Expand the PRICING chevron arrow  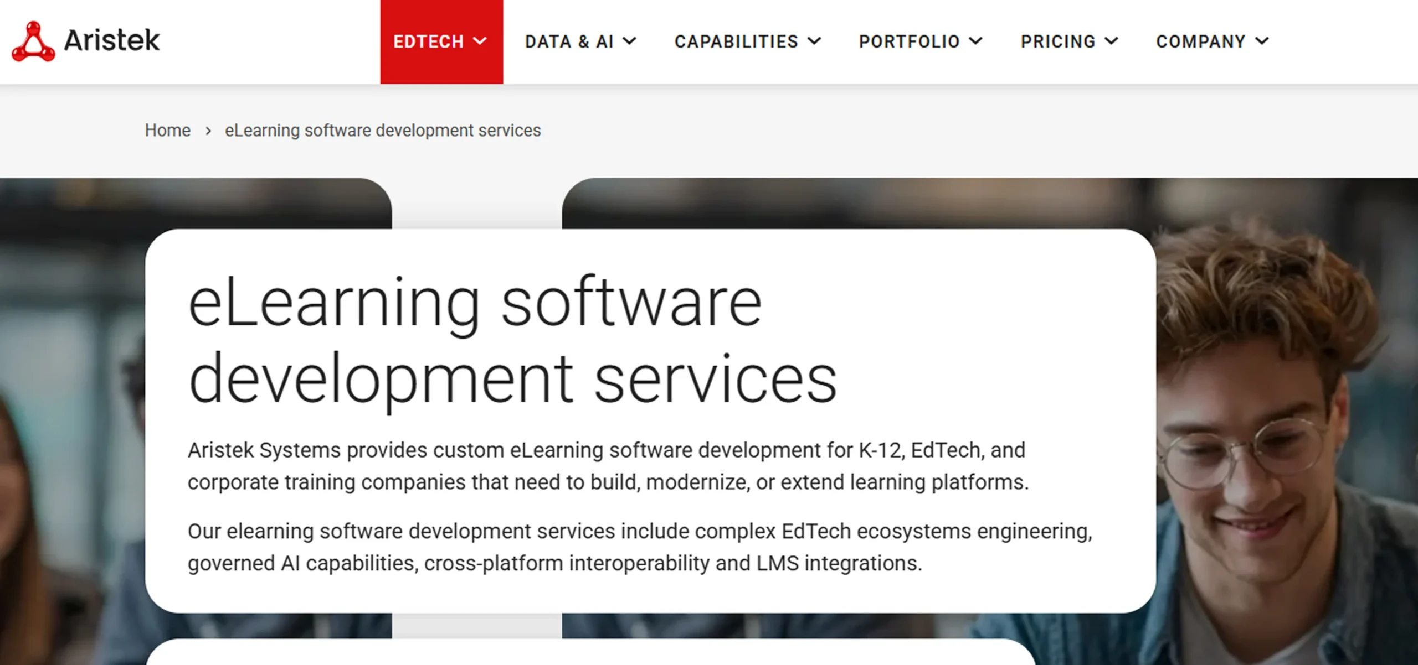click(1112, 41)
